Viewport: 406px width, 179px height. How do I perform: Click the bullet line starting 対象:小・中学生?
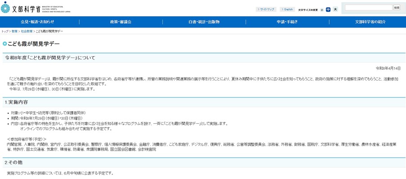pyautogui.click(x=48, y=113)
